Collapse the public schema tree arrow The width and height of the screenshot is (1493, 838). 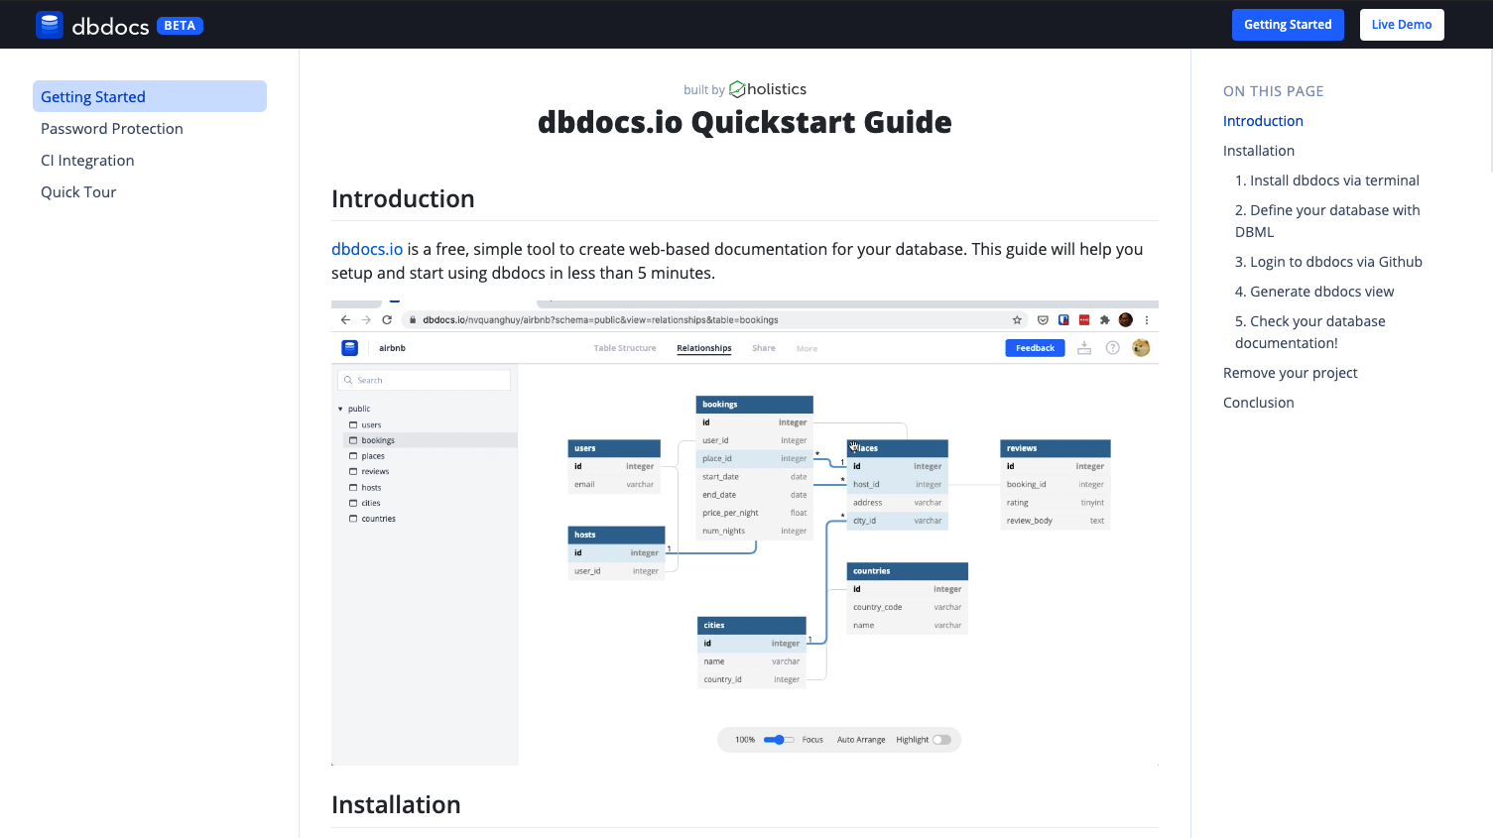click(x=340, y=409)
